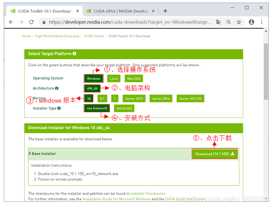Click 'Download Installer for Windows 10 x86_64' heading
This screenshot has width=274, height=206.
pos(69,128)
